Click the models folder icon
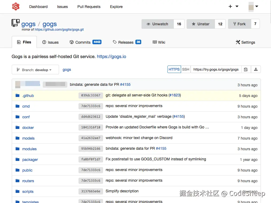This screenshot has width=271, height=203. click(x=17, y=138)
